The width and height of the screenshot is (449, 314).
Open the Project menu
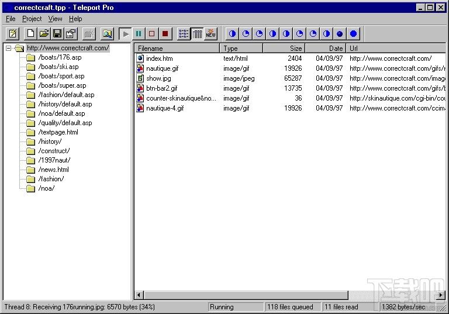pyautogui.click(x=32, y=19)
